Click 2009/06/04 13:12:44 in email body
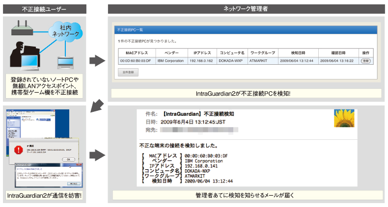Image resolution: width=388 pixels, height=207 pixels. click(x=209, y=181)
